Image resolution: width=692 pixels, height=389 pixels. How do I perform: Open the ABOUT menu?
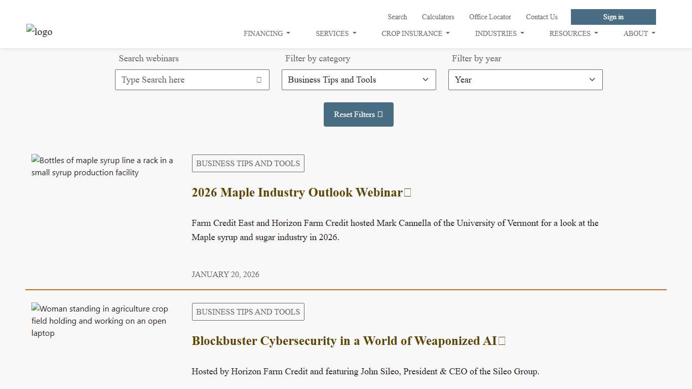(x=638, y=33)
